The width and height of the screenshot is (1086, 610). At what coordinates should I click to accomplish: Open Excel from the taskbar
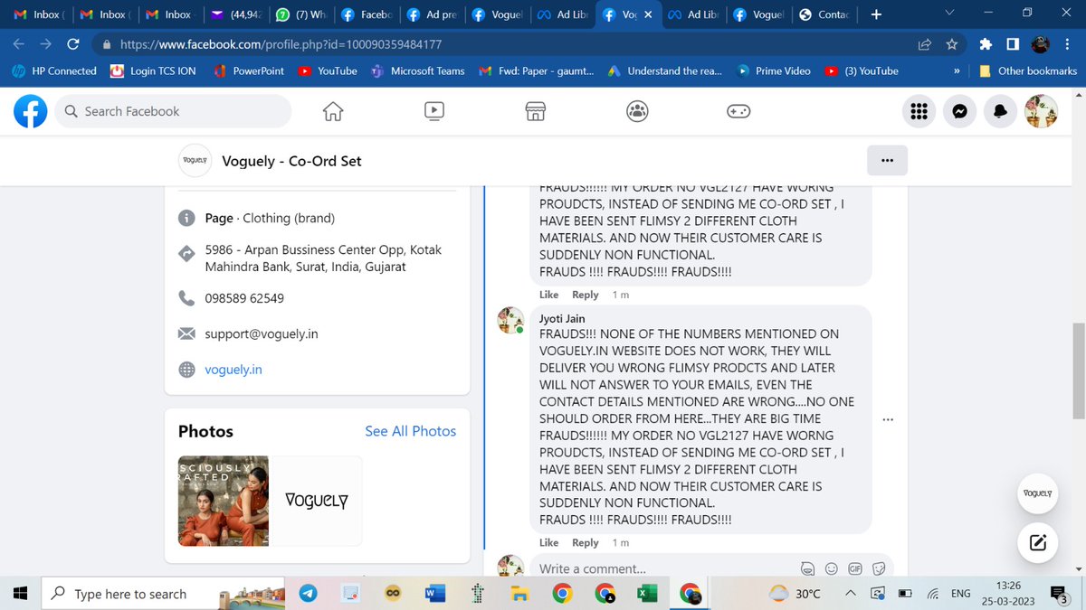click(x=647, y=593)
